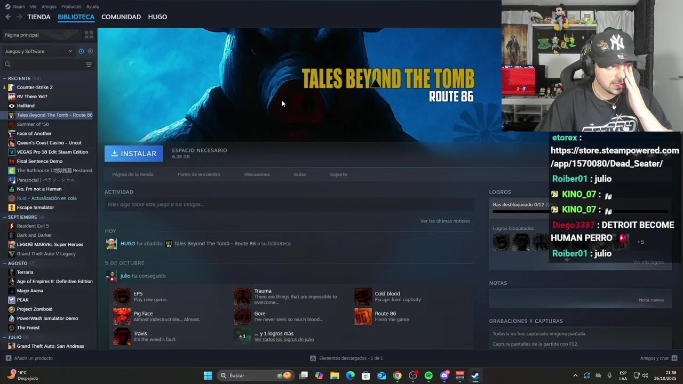Select Resident Evil 5 icon
Screen dimensions: 683x384
pyautogui.click(x=11, y=226)
